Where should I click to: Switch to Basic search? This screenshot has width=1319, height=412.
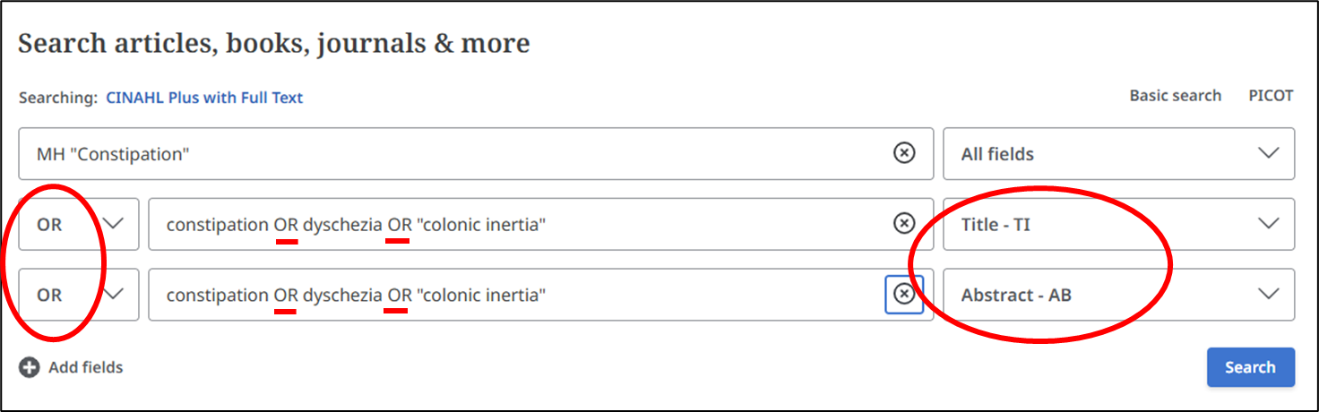pos(1175,96)
